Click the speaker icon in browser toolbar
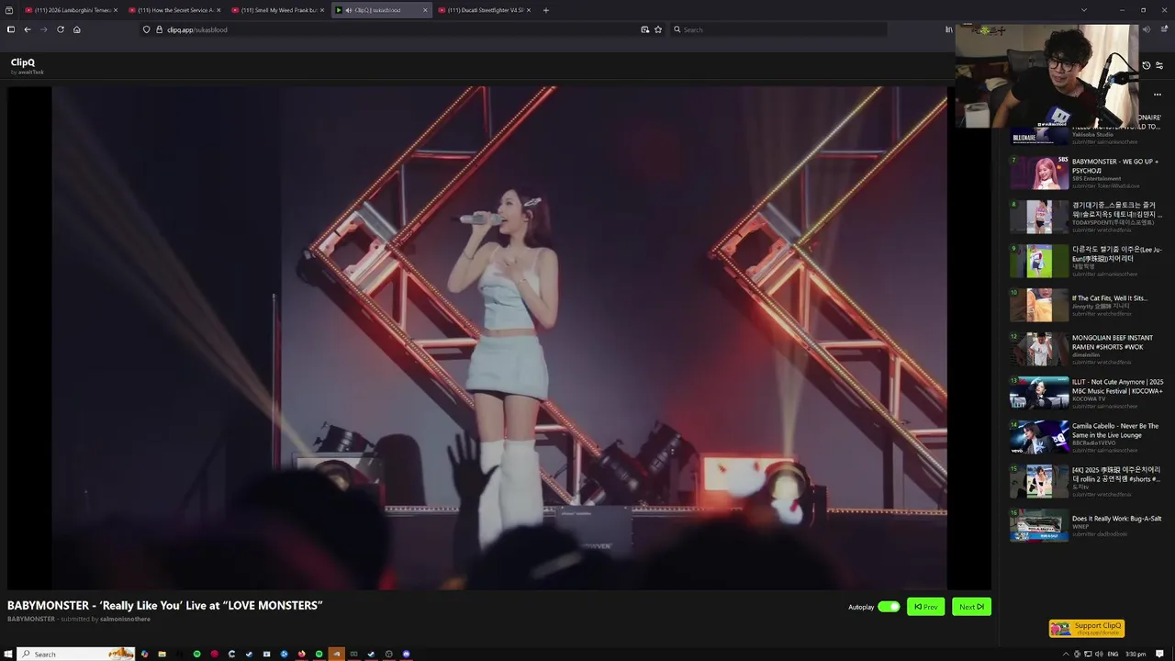The height and width of the screenshot is (661, 1175). [x=1147, y=29]
